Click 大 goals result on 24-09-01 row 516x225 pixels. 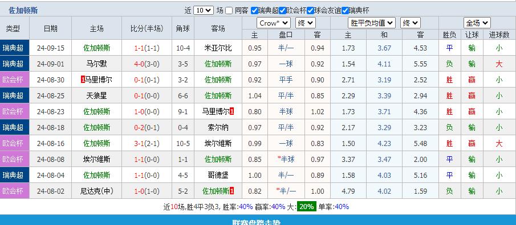pos(499,64)
